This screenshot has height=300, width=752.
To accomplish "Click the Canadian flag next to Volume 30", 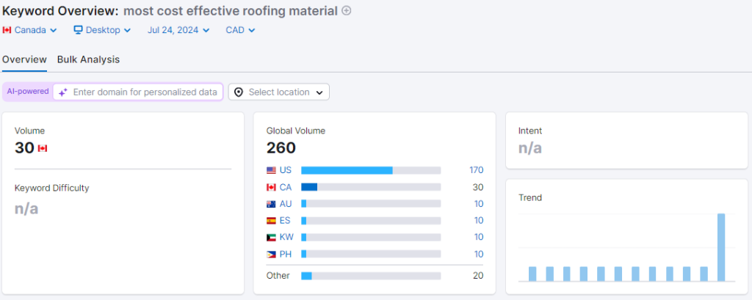I will pos(43,148).
